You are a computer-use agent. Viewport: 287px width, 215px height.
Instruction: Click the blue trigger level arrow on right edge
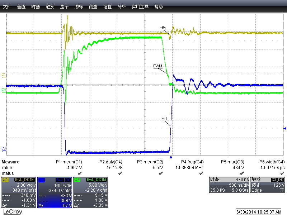point(285,129)
